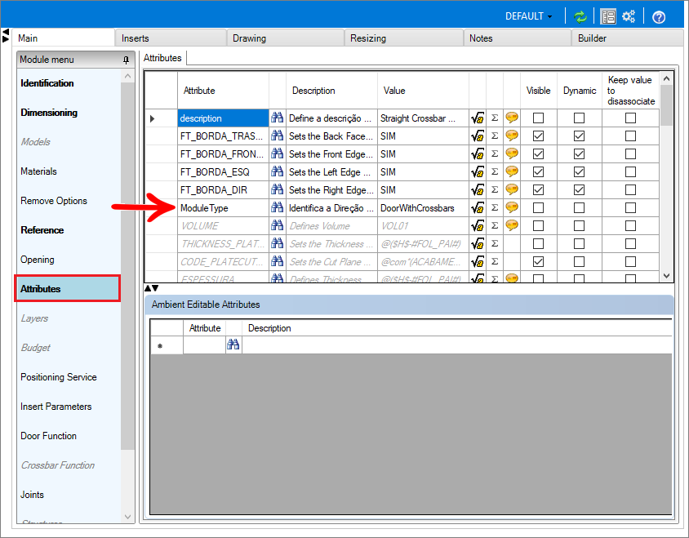
Task: Uncheck Visible for FT_BORDA_TRAS row
Action: click(538, 136)
